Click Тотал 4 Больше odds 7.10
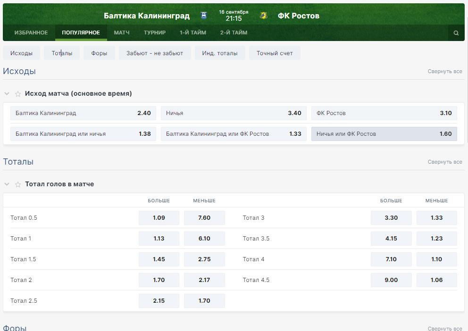Screen dimensions: 468x331 click(391, 259)
